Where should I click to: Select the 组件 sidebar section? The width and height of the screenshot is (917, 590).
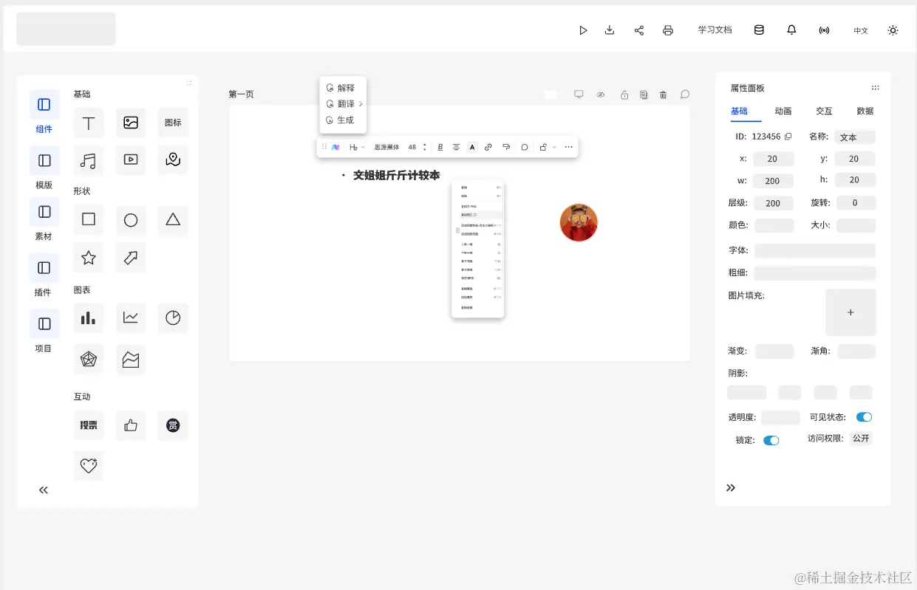[44, 112]
